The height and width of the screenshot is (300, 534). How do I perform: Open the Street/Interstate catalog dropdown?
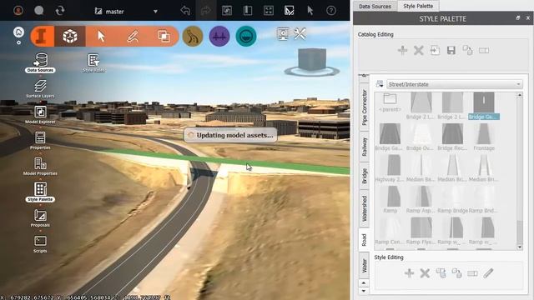454,84
